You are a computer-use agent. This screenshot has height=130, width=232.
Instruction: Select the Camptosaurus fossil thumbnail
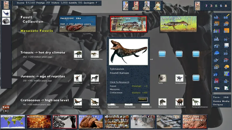pos(179,78)
